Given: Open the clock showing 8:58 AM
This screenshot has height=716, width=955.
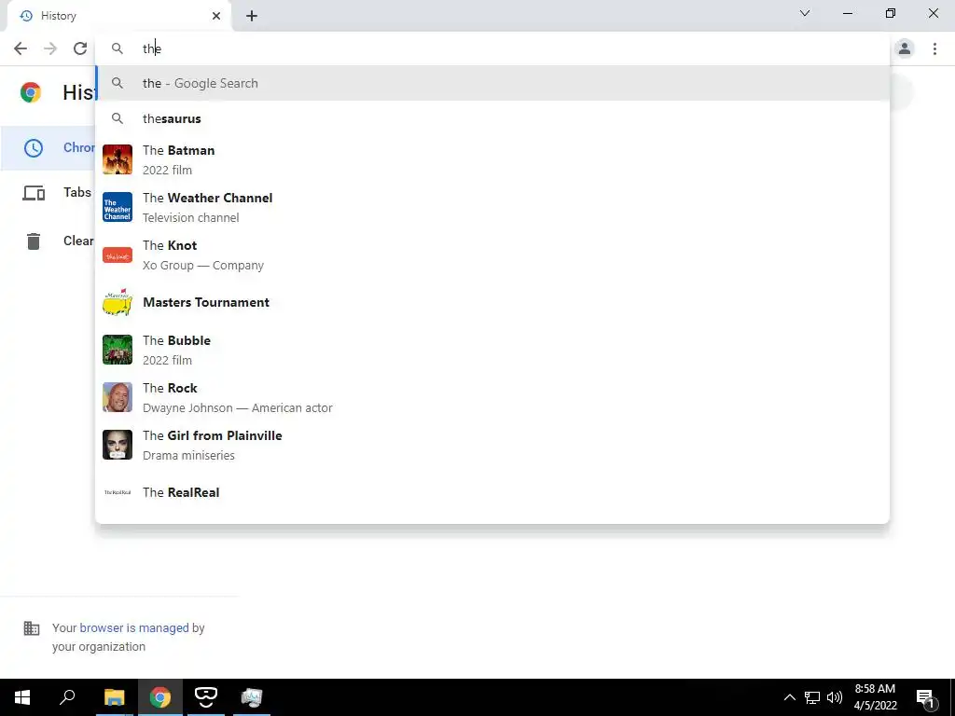Looking at the screenshot, I should [x=875, y=697].
